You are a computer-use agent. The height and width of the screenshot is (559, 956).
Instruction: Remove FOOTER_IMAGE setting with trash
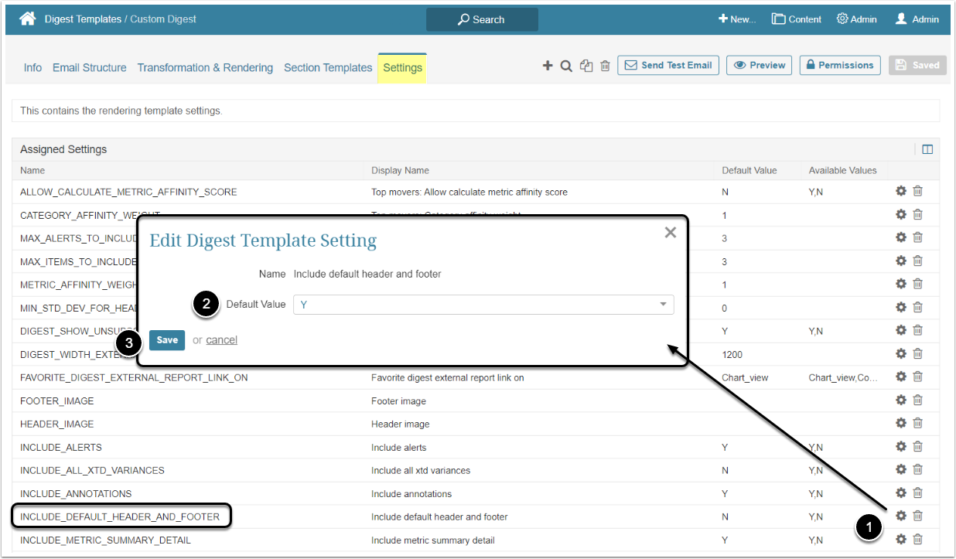tap(918, 400)
